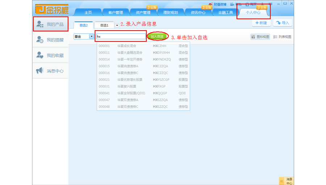Click the 金拐棍 logo
Viewport: 326px width, 185px height.
pos(52,9)
